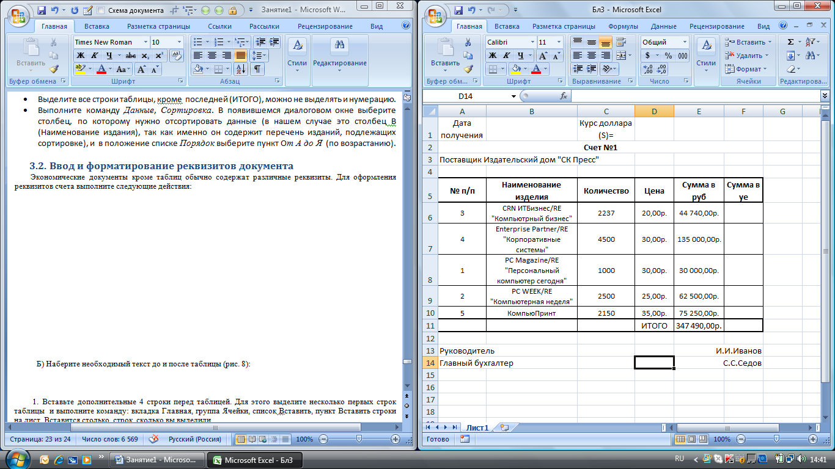The width and height of the screenshot is (835, 469).
Task: Select Print Layout view in Word status bar
Action: click(x=241, y=439)
